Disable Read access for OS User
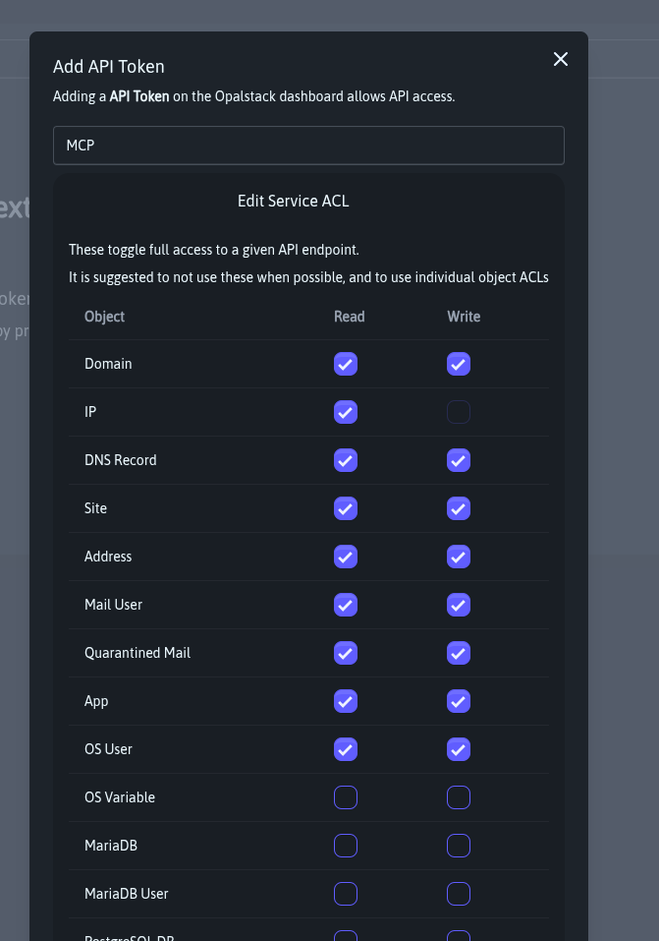 (346, 749)
